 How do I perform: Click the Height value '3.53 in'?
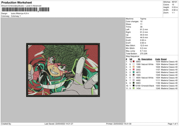175,7
